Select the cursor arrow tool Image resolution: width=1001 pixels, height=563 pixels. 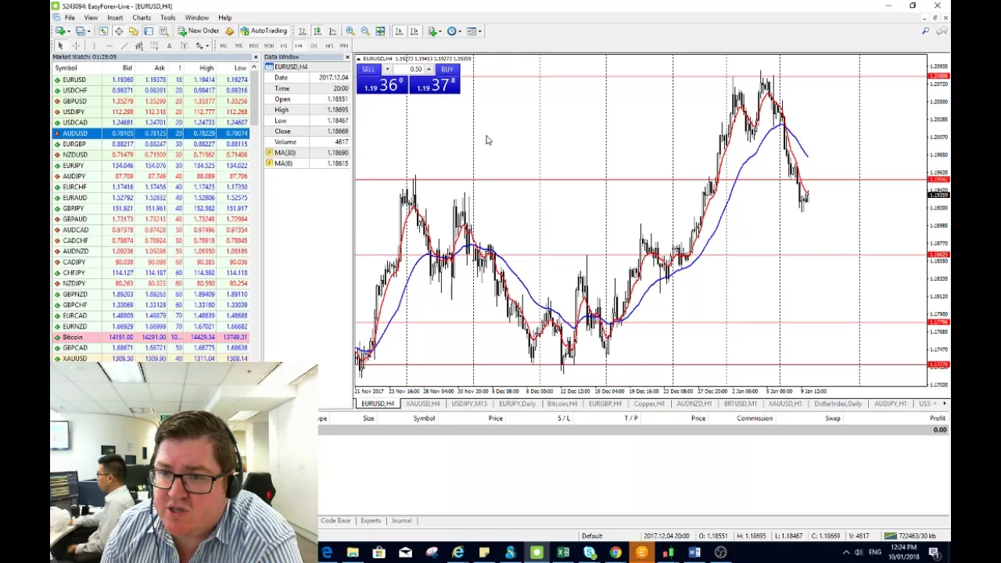(60, 46)
